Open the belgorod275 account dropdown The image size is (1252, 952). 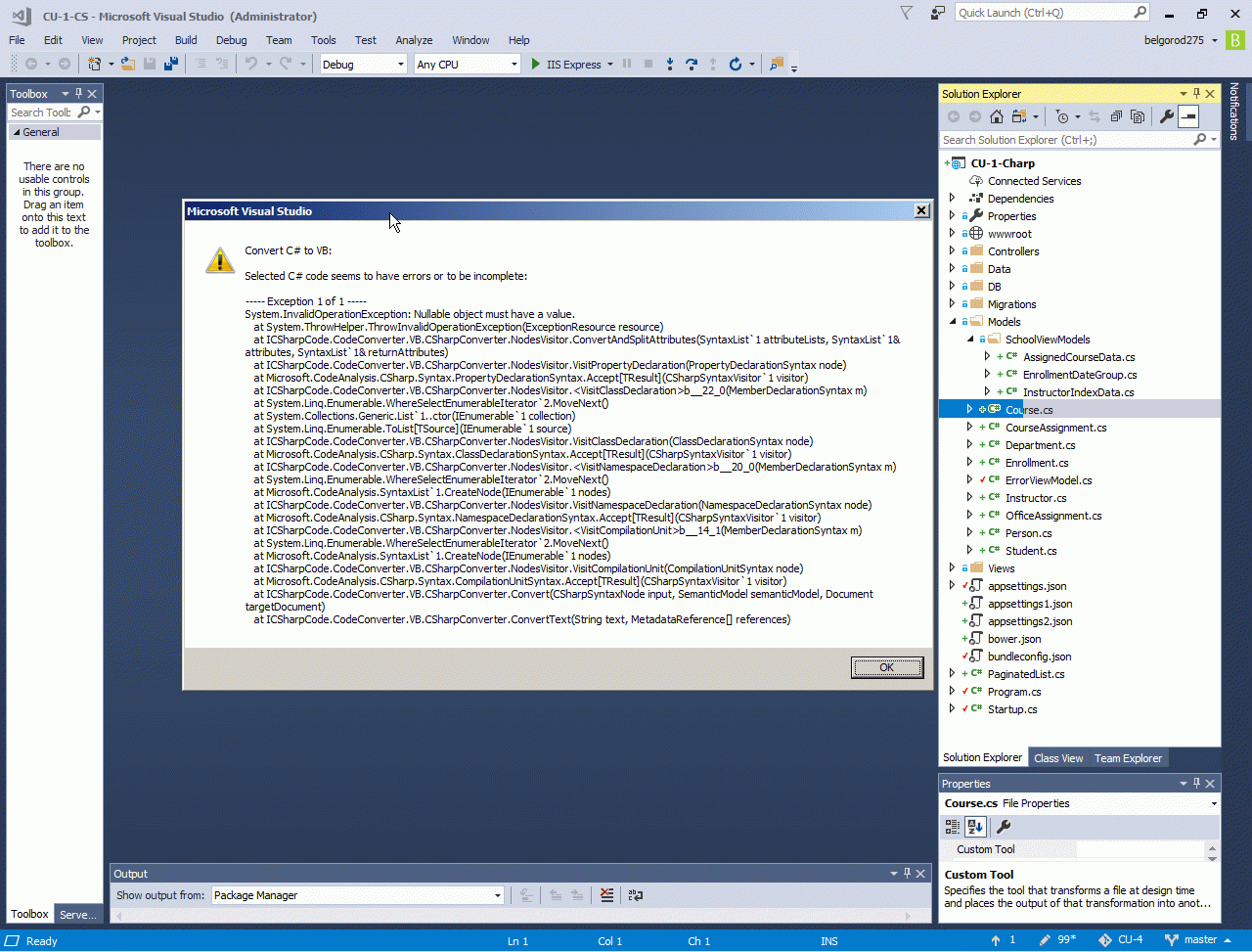tap(1181, 40)
